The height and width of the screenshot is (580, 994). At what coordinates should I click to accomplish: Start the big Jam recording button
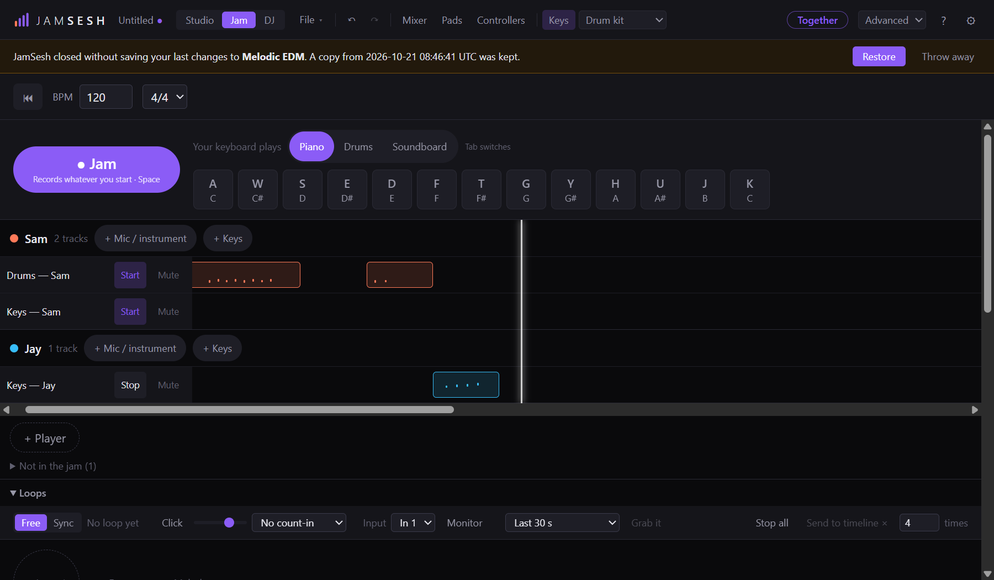pos(97,170)
